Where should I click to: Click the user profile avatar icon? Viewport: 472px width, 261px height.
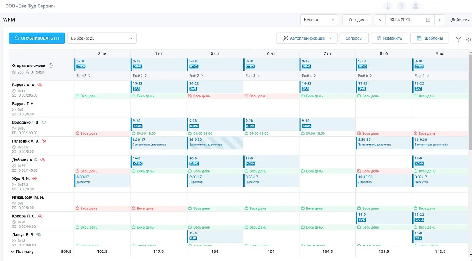(x=415, y=6)
